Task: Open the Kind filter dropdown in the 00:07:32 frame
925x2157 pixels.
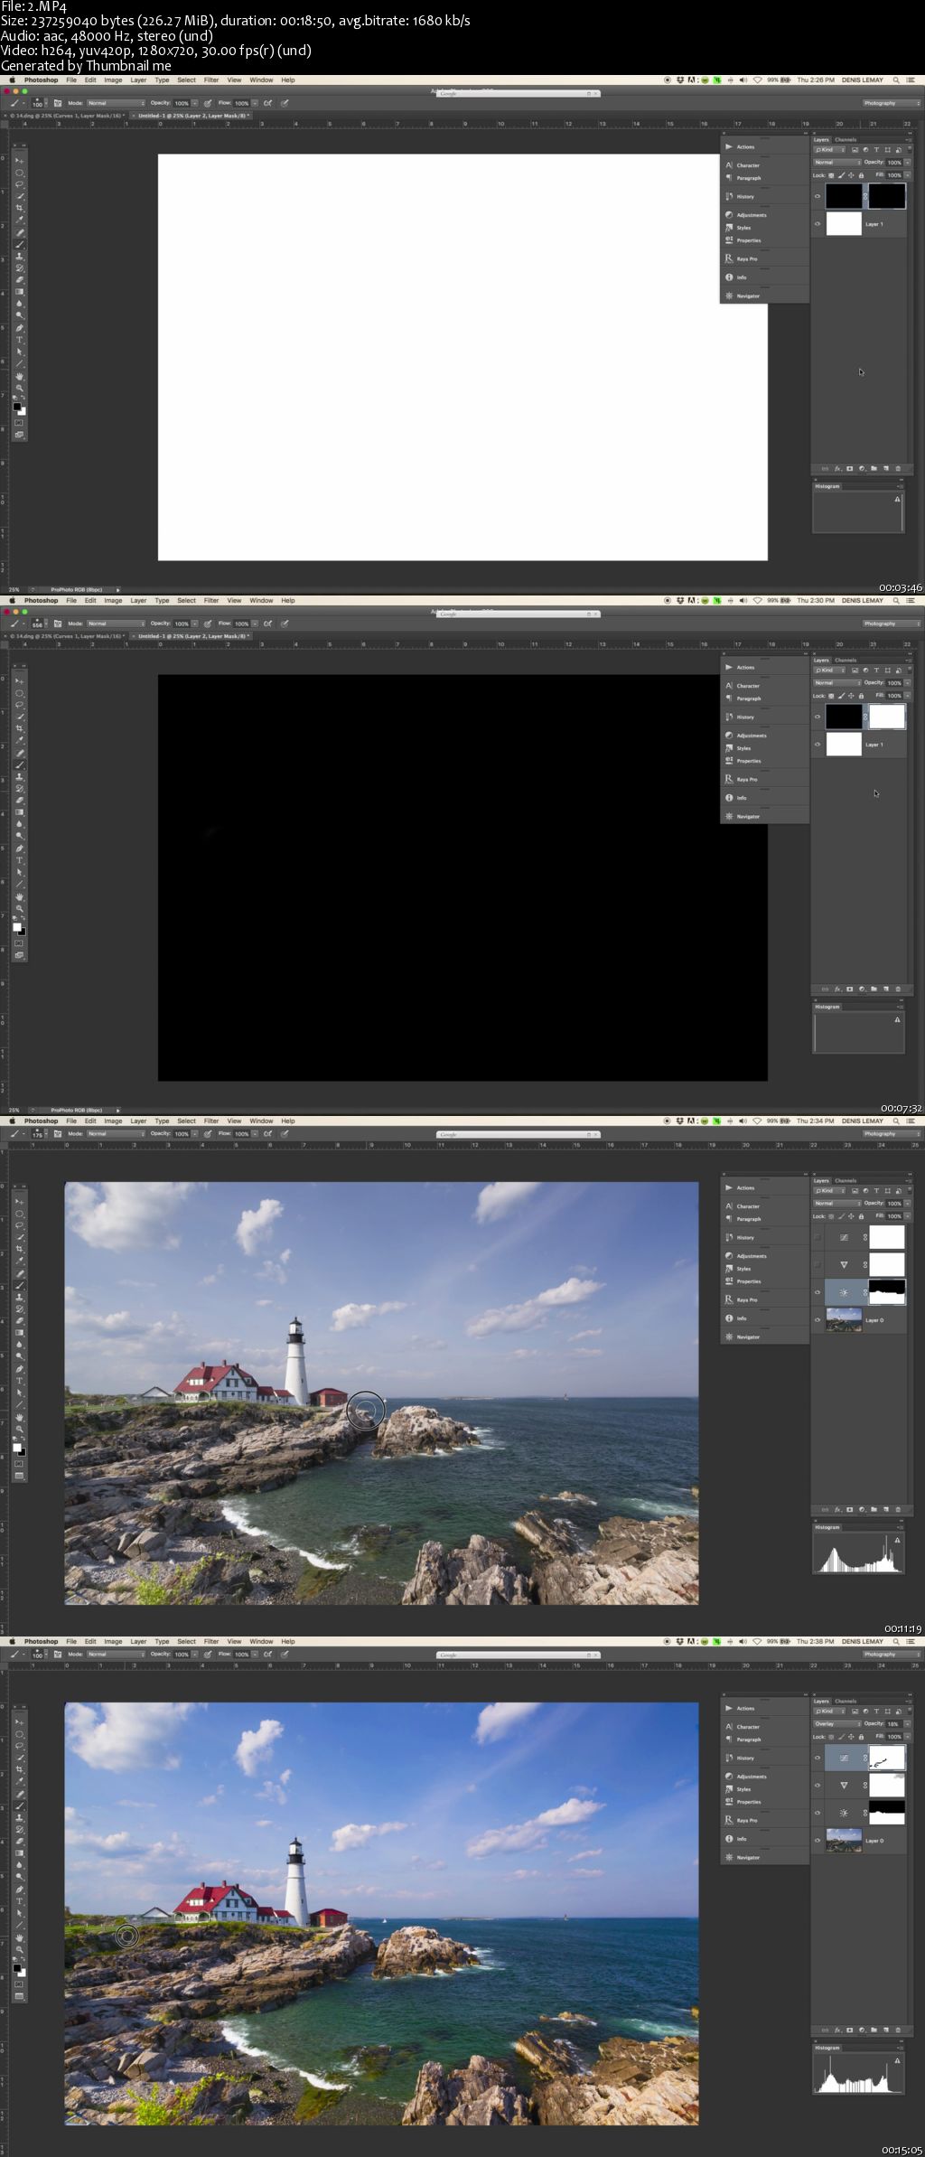Action: (829, 671)
